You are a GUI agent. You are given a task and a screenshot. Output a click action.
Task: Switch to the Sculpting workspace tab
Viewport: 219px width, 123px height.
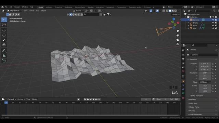pyautogui.click(x=59, y=7)
